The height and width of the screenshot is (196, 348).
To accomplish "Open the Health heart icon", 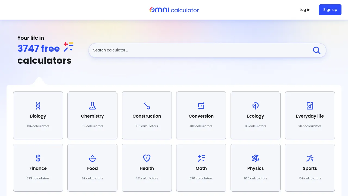I will click(x=147, y=158).
